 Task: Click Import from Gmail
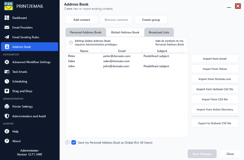coord(215,59)
